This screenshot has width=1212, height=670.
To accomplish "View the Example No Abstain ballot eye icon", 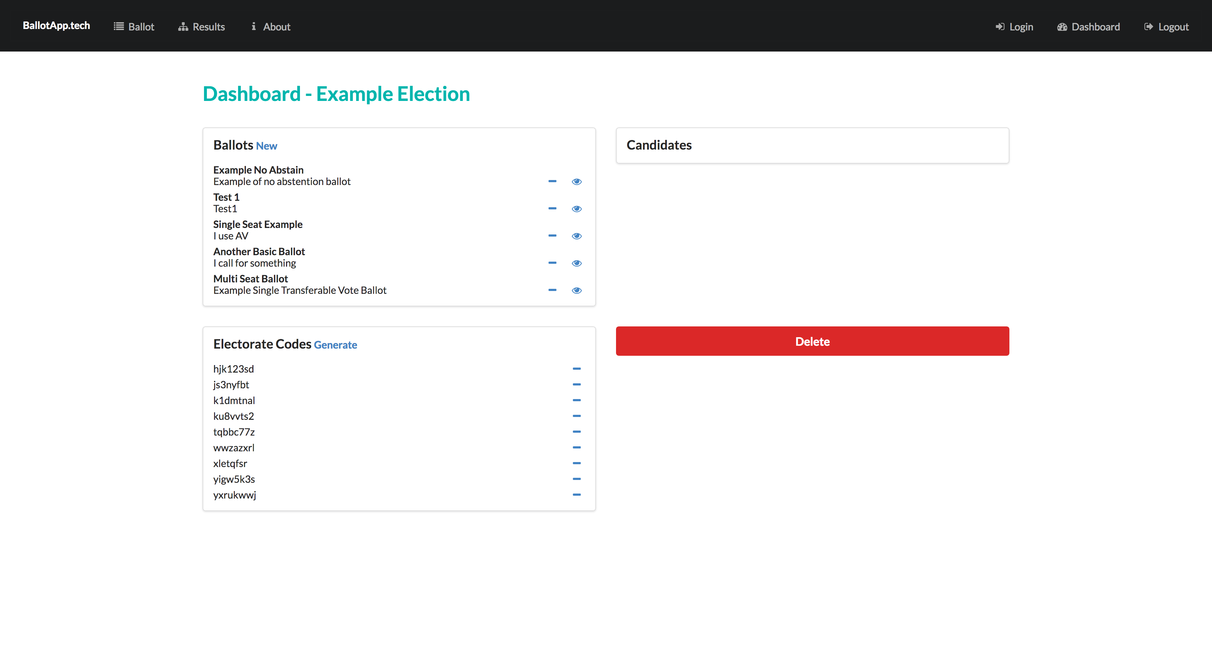I will (576, 181).
